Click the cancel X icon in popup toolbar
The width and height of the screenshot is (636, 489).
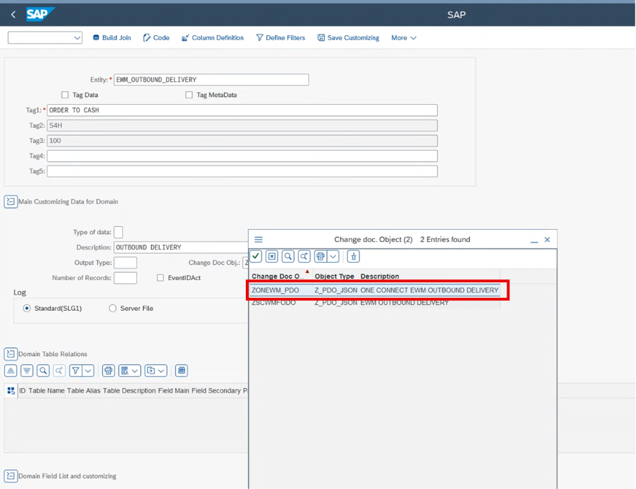click(272, 256)
